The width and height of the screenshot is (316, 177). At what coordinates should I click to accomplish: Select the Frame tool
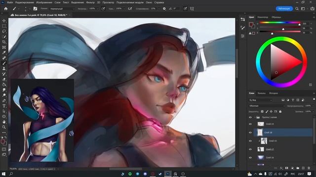[4, 47]
